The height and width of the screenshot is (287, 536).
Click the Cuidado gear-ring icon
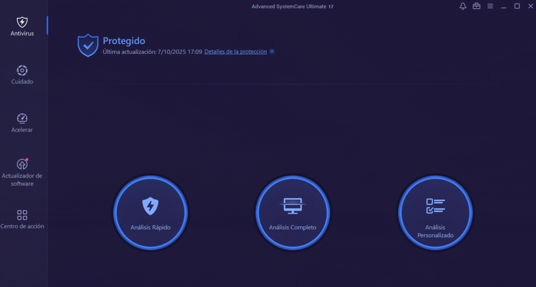click(22, 70)
